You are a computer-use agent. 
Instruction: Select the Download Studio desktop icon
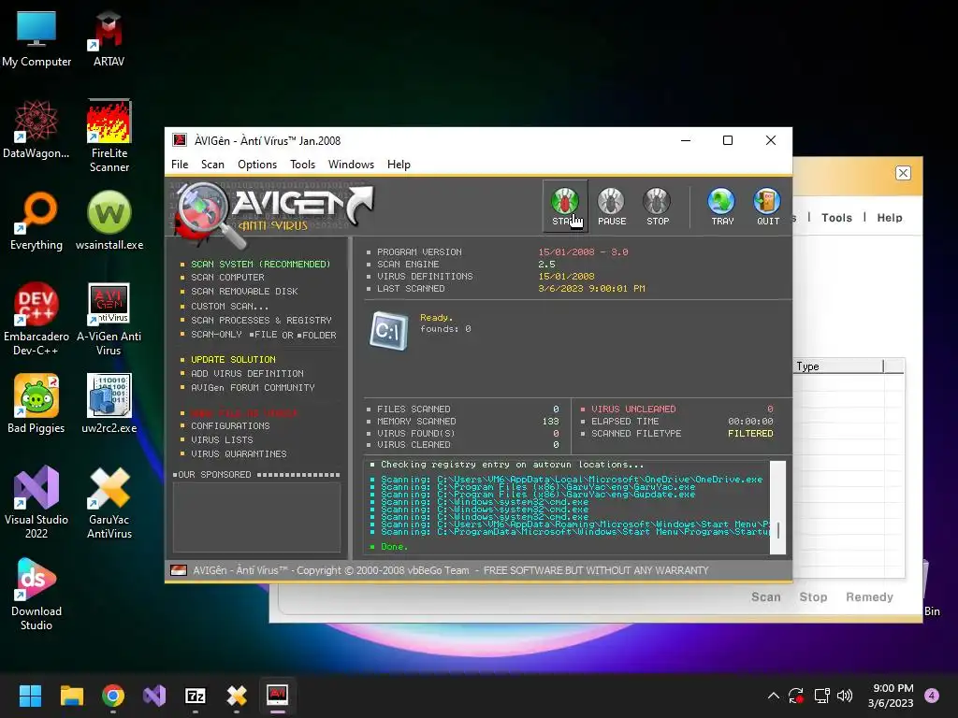pos(36,594)
